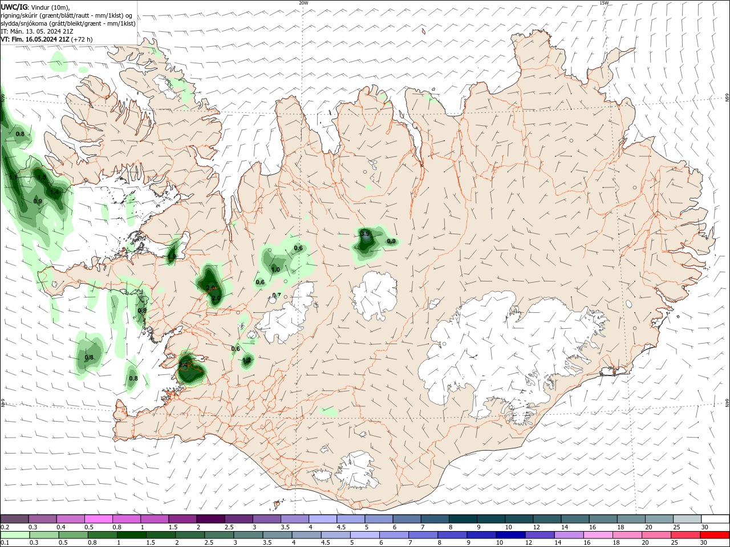
Task: Click the UWC/IG title in header box
Action: (x=13, y=7)
